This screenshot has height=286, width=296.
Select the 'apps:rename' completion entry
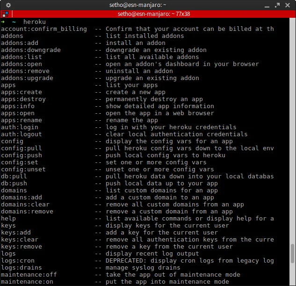tap(22, 120)
